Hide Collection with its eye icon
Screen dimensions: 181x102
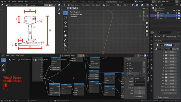(x=176, y=10)
